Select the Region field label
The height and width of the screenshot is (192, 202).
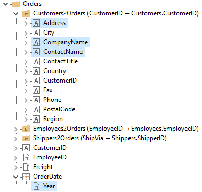click(53, 119)
